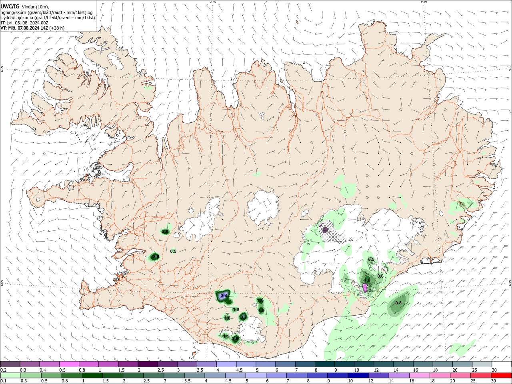Image resolution: width=512 pixels, height=384 pixels.
Task: Click the bright red swatch ending the lower legend row
Action: coord(502,376)
